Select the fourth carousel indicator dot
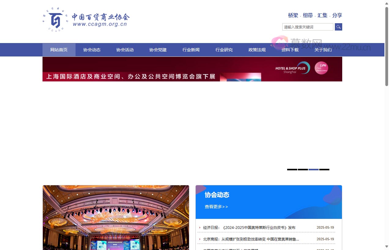The image size is (389, 250). pyautogui.click(x=324, y=169)
